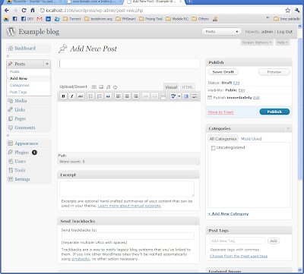Screen dimensions: 304x274
Task: Click the unlink toolbar button
Action: 154,96
